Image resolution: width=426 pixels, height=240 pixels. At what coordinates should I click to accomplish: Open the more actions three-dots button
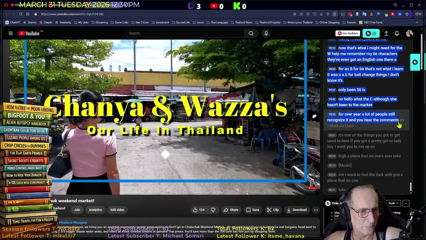pos(316,210)
